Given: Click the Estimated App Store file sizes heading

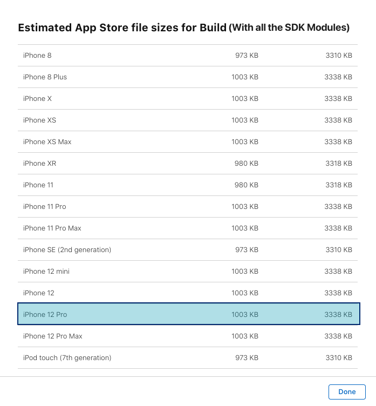Looking at the screenshot, I should point(184,28).
